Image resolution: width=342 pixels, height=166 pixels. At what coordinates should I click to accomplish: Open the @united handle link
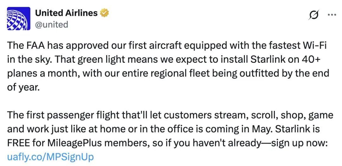tap(51, 24)
